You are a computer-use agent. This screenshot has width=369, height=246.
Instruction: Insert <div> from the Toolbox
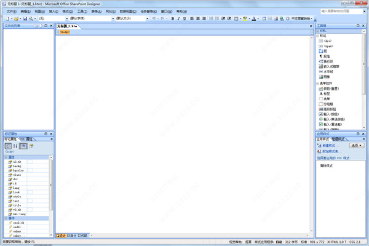tap(325, 41)
